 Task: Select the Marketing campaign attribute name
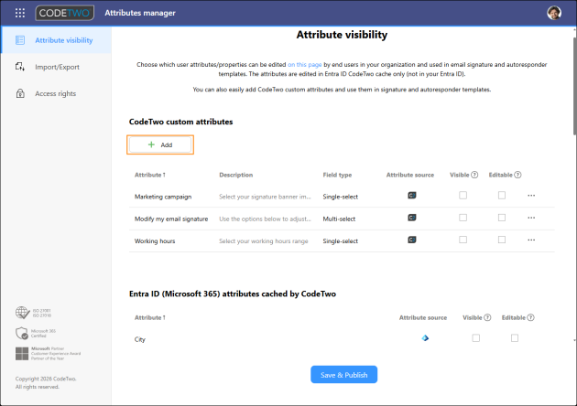click(163, 197)
